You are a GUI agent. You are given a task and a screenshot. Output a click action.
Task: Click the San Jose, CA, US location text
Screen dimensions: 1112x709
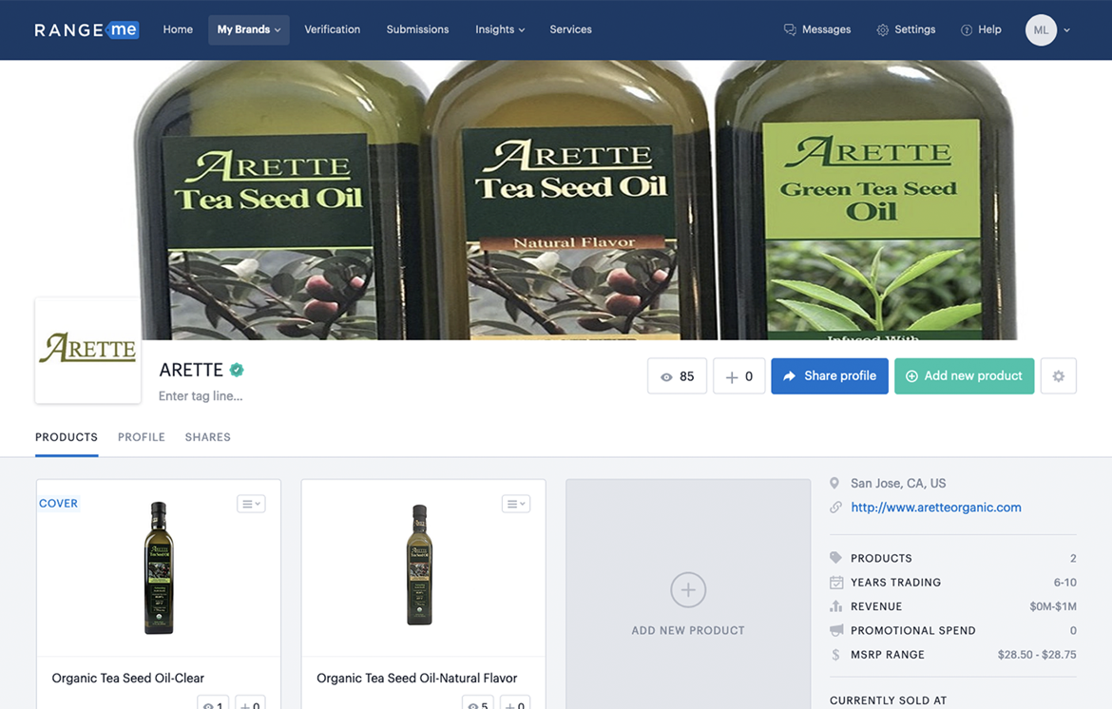(898, 483)
